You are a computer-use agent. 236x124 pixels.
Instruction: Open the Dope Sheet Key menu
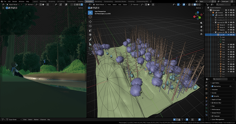(49, 120)
